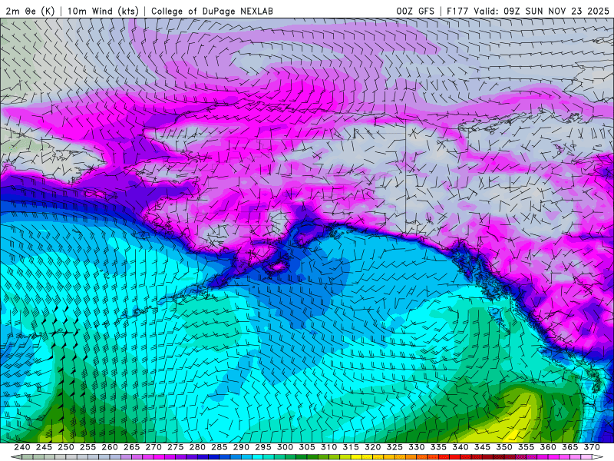Click the '10m Wind (kts)' title label
The image size is (614, 461).
point(103,12)
